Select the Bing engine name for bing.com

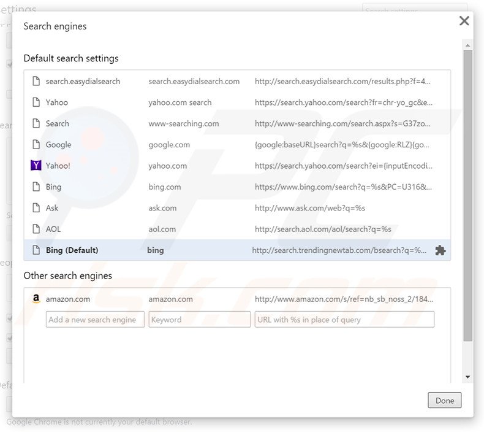click(x=53, y=187)
